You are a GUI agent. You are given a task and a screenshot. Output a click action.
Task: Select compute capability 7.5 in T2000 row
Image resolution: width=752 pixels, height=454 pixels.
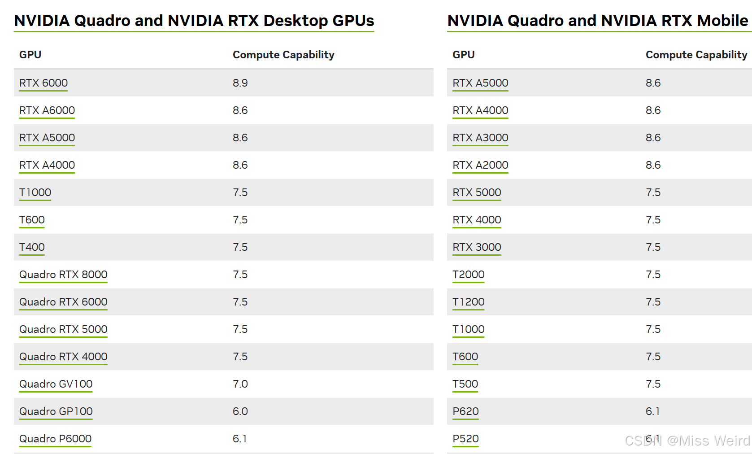coord(653,275)
